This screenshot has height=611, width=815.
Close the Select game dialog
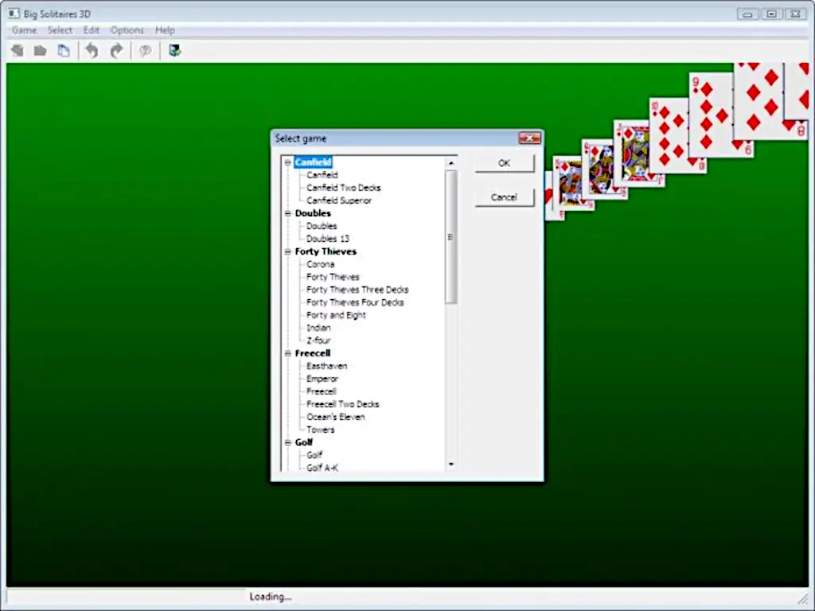[529, 138]
